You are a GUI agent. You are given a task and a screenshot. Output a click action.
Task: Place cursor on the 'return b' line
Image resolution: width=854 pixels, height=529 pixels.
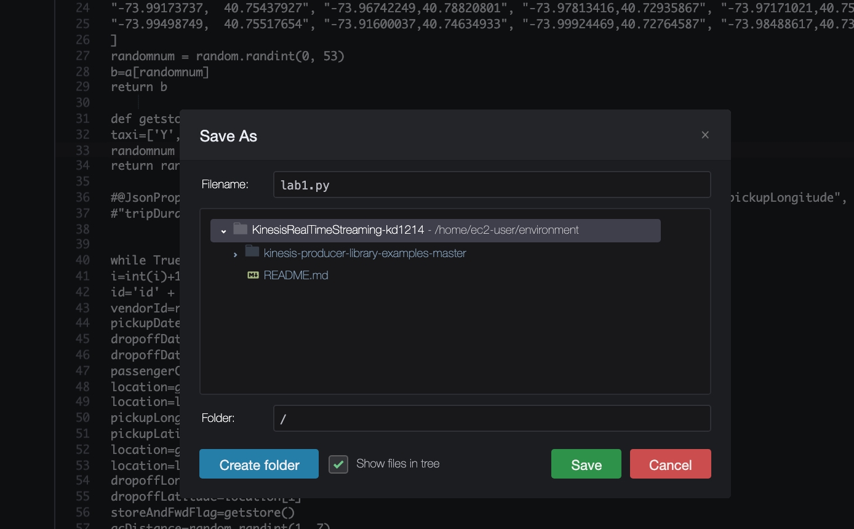pos(139,87)
